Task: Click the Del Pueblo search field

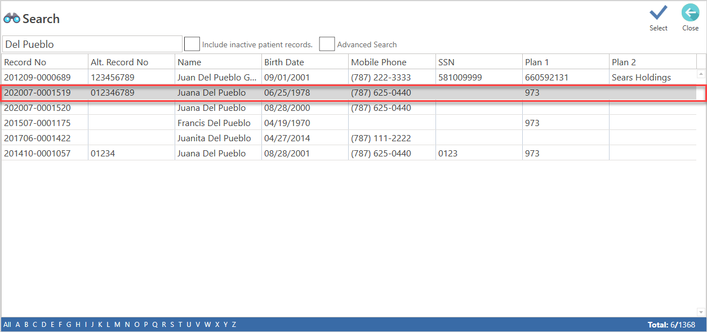Action: click(92, 44)
